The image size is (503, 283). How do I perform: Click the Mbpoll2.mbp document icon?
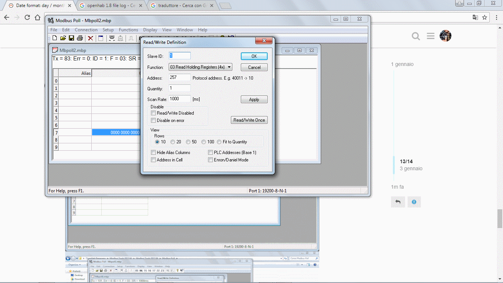[55, 50]
